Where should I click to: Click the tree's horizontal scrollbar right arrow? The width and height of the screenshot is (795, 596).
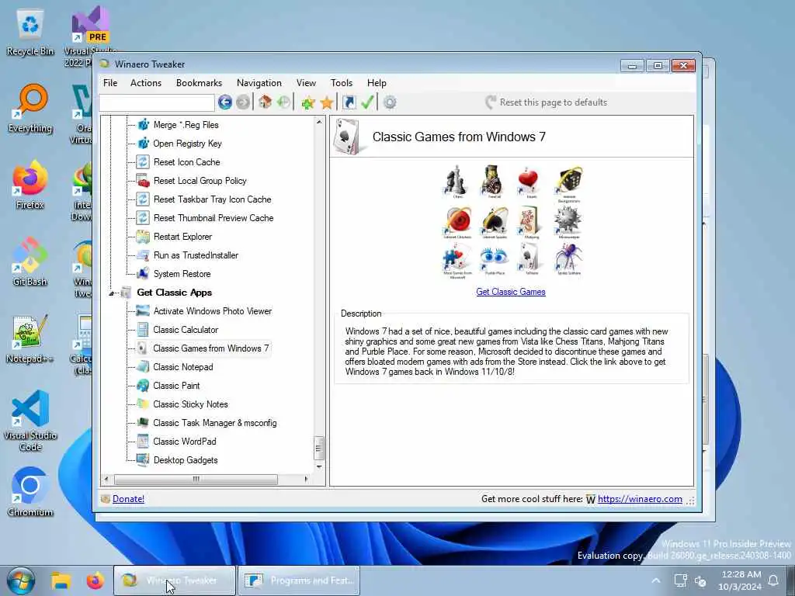click(306, 479)
